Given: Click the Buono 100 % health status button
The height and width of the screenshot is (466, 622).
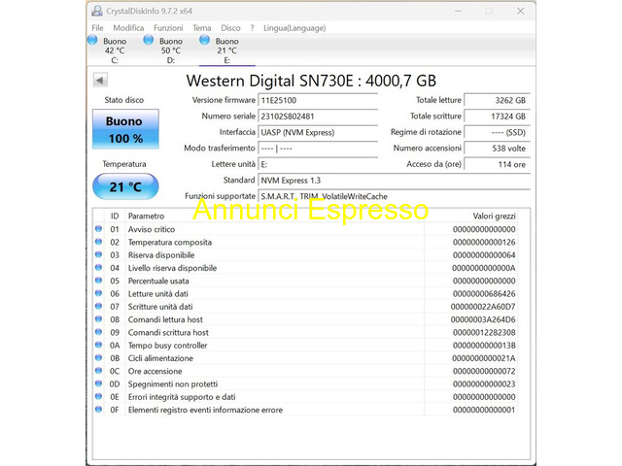Looking at the screenshot, I should click(x=124, y=130).
